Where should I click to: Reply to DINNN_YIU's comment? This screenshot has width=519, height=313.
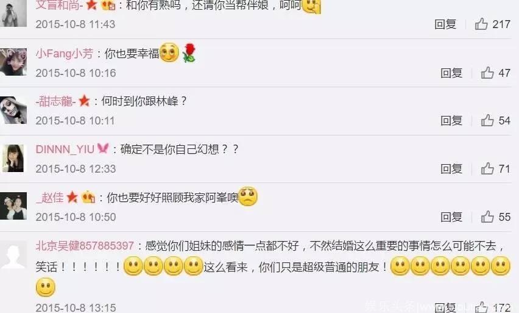pos(451,169)
